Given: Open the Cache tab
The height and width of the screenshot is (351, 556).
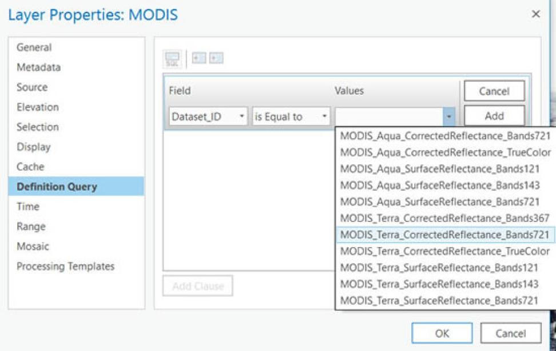Looking at the screenshot, I should click(x=76, y=166).
